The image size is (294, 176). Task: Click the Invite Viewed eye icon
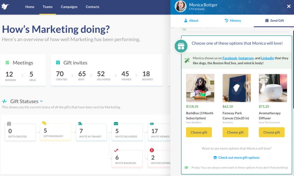click(152, 124)
